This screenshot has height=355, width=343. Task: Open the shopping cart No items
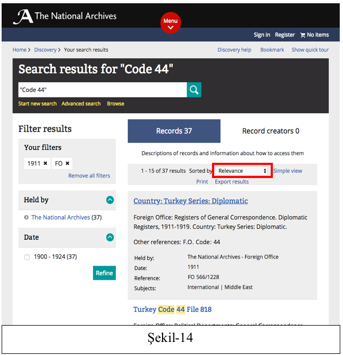tap(315, 35)
